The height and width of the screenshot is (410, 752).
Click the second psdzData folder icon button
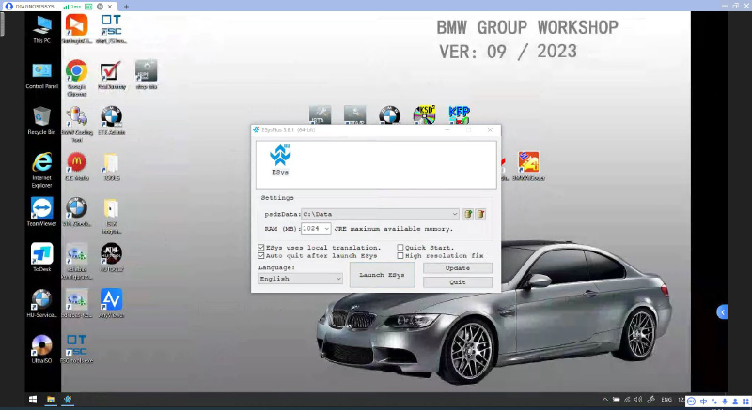tap(480, 214)
